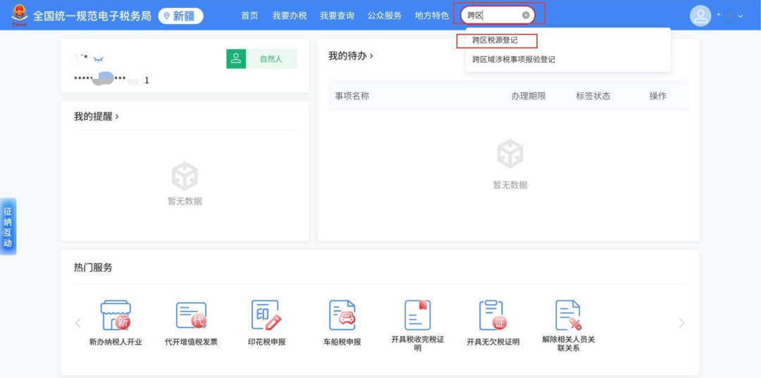Click the 全国统一规范电子税务局 title
This screenshot has width=761, height=378.
[x=92, y=16]
